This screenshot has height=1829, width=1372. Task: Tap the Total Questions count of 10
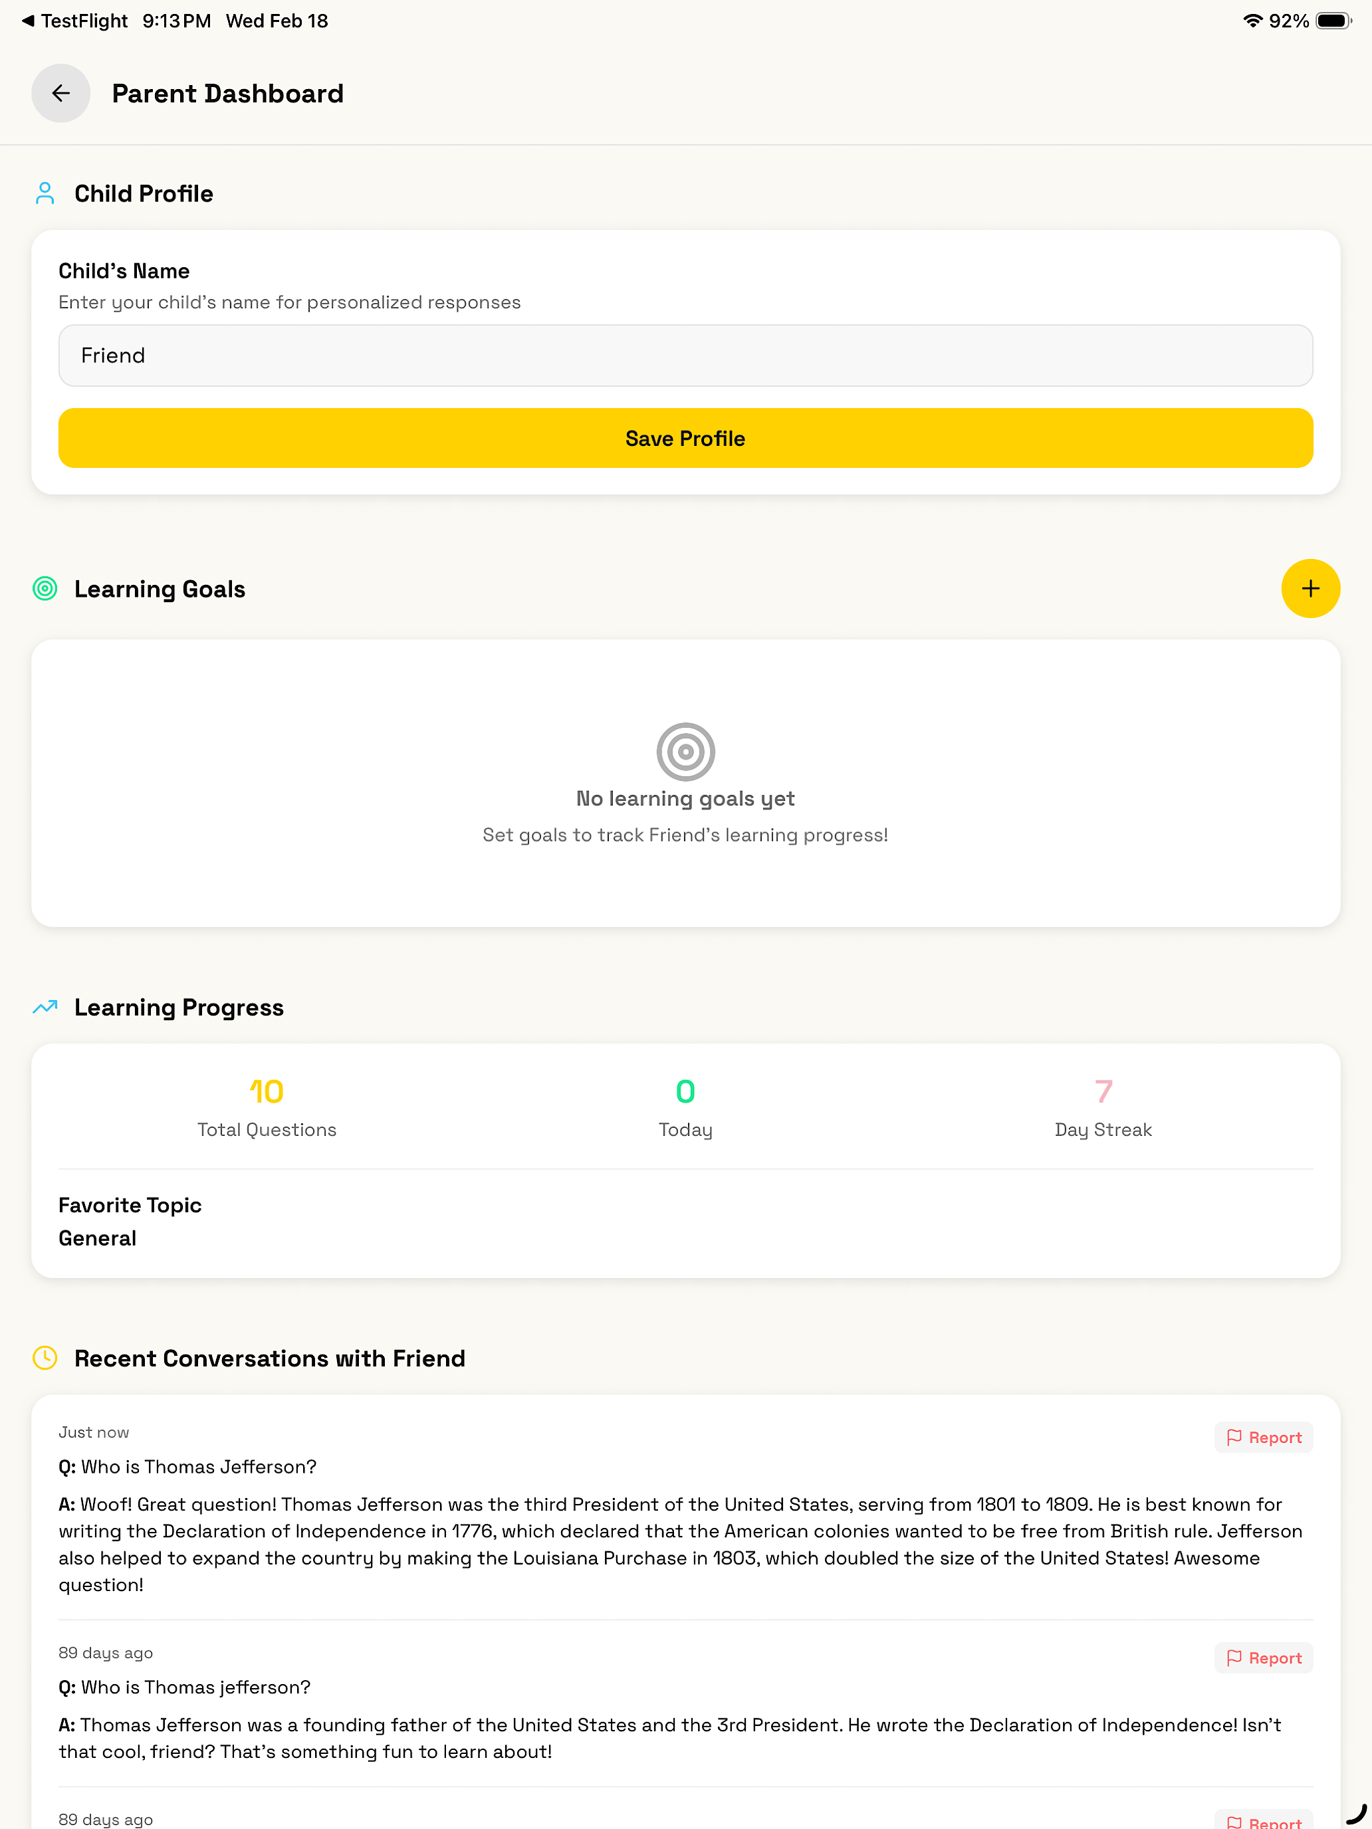point(267,1091)
